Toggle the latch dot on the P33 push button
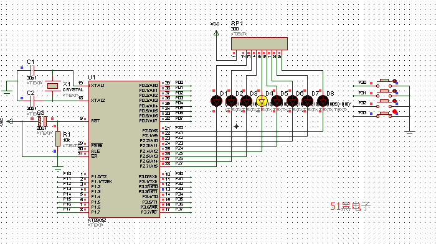The width and height of the screenshot is (436, 244). coord(394,111)
